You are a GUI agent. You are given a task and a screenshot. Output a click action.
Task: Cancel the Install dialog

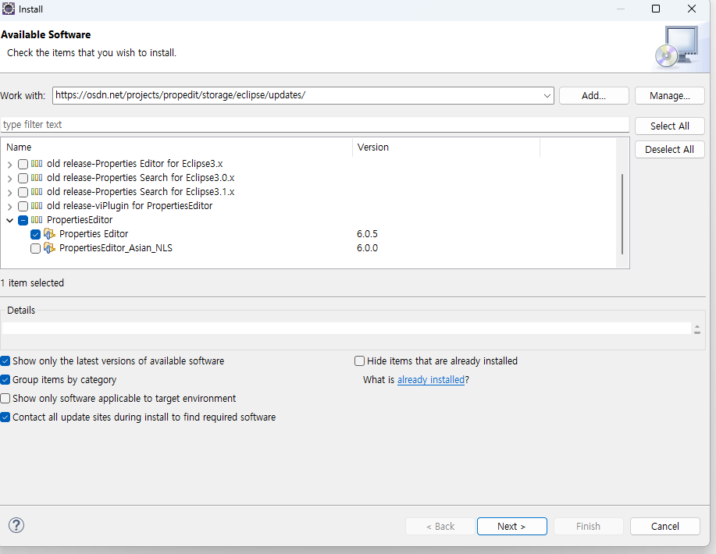[x=665, y=526]
